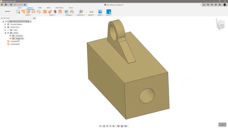The width and height of the screenshot is (228, 128).
Task: Click the Display Settings icon in navigation bar
Action: [118, 126]
